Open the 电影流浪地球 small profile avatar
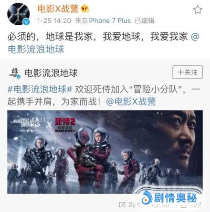The image size is (210, 212). (14, 73)
